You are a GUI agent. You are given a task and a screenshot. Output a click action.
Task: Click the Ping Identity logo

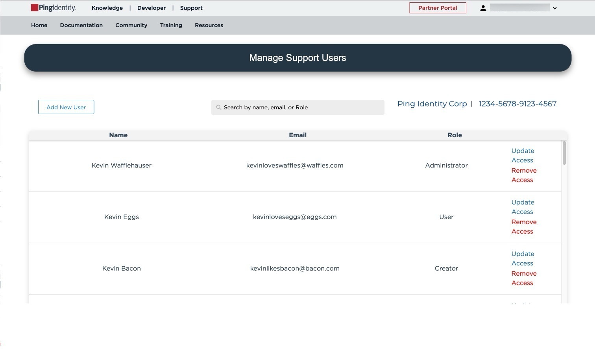coord(54,8)
